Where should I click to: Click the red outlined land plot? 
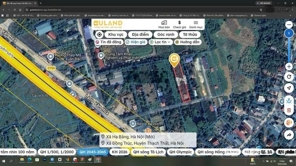(182, 83)
